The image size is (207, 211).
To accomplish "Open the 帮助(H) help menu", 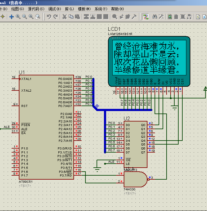I will [x=118, y=9].
